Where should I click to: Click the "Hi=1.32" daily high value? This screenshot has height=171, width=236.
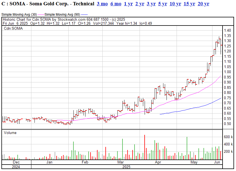pos(53,24)
